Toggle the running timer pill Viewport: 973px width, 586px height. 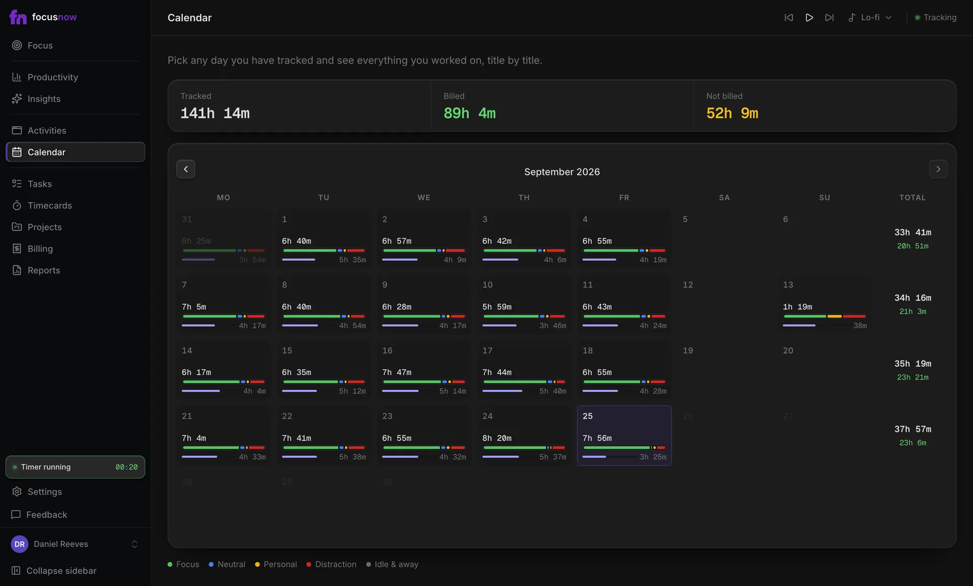click(x=75, y=467)
